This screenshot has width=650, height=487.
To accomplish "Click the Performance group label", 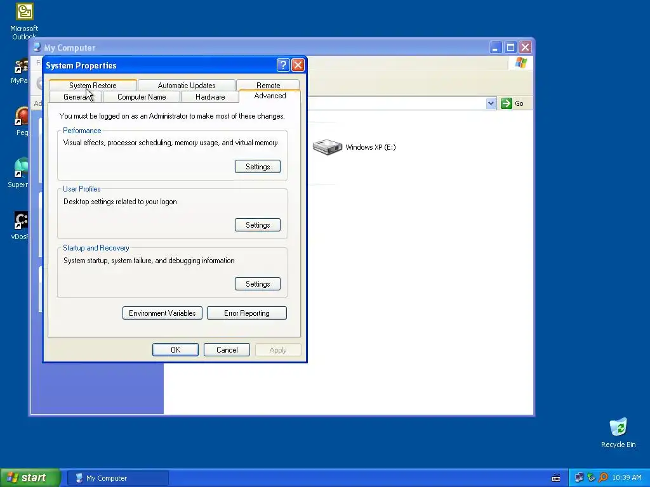I will coord(82,131).
